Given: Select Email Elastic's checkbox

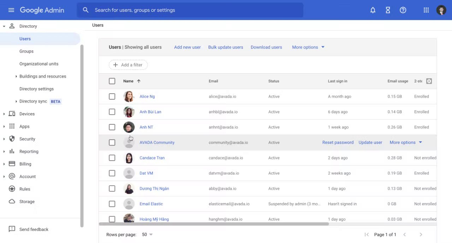Looking at the screenshot, I should (x=112, y=204).
